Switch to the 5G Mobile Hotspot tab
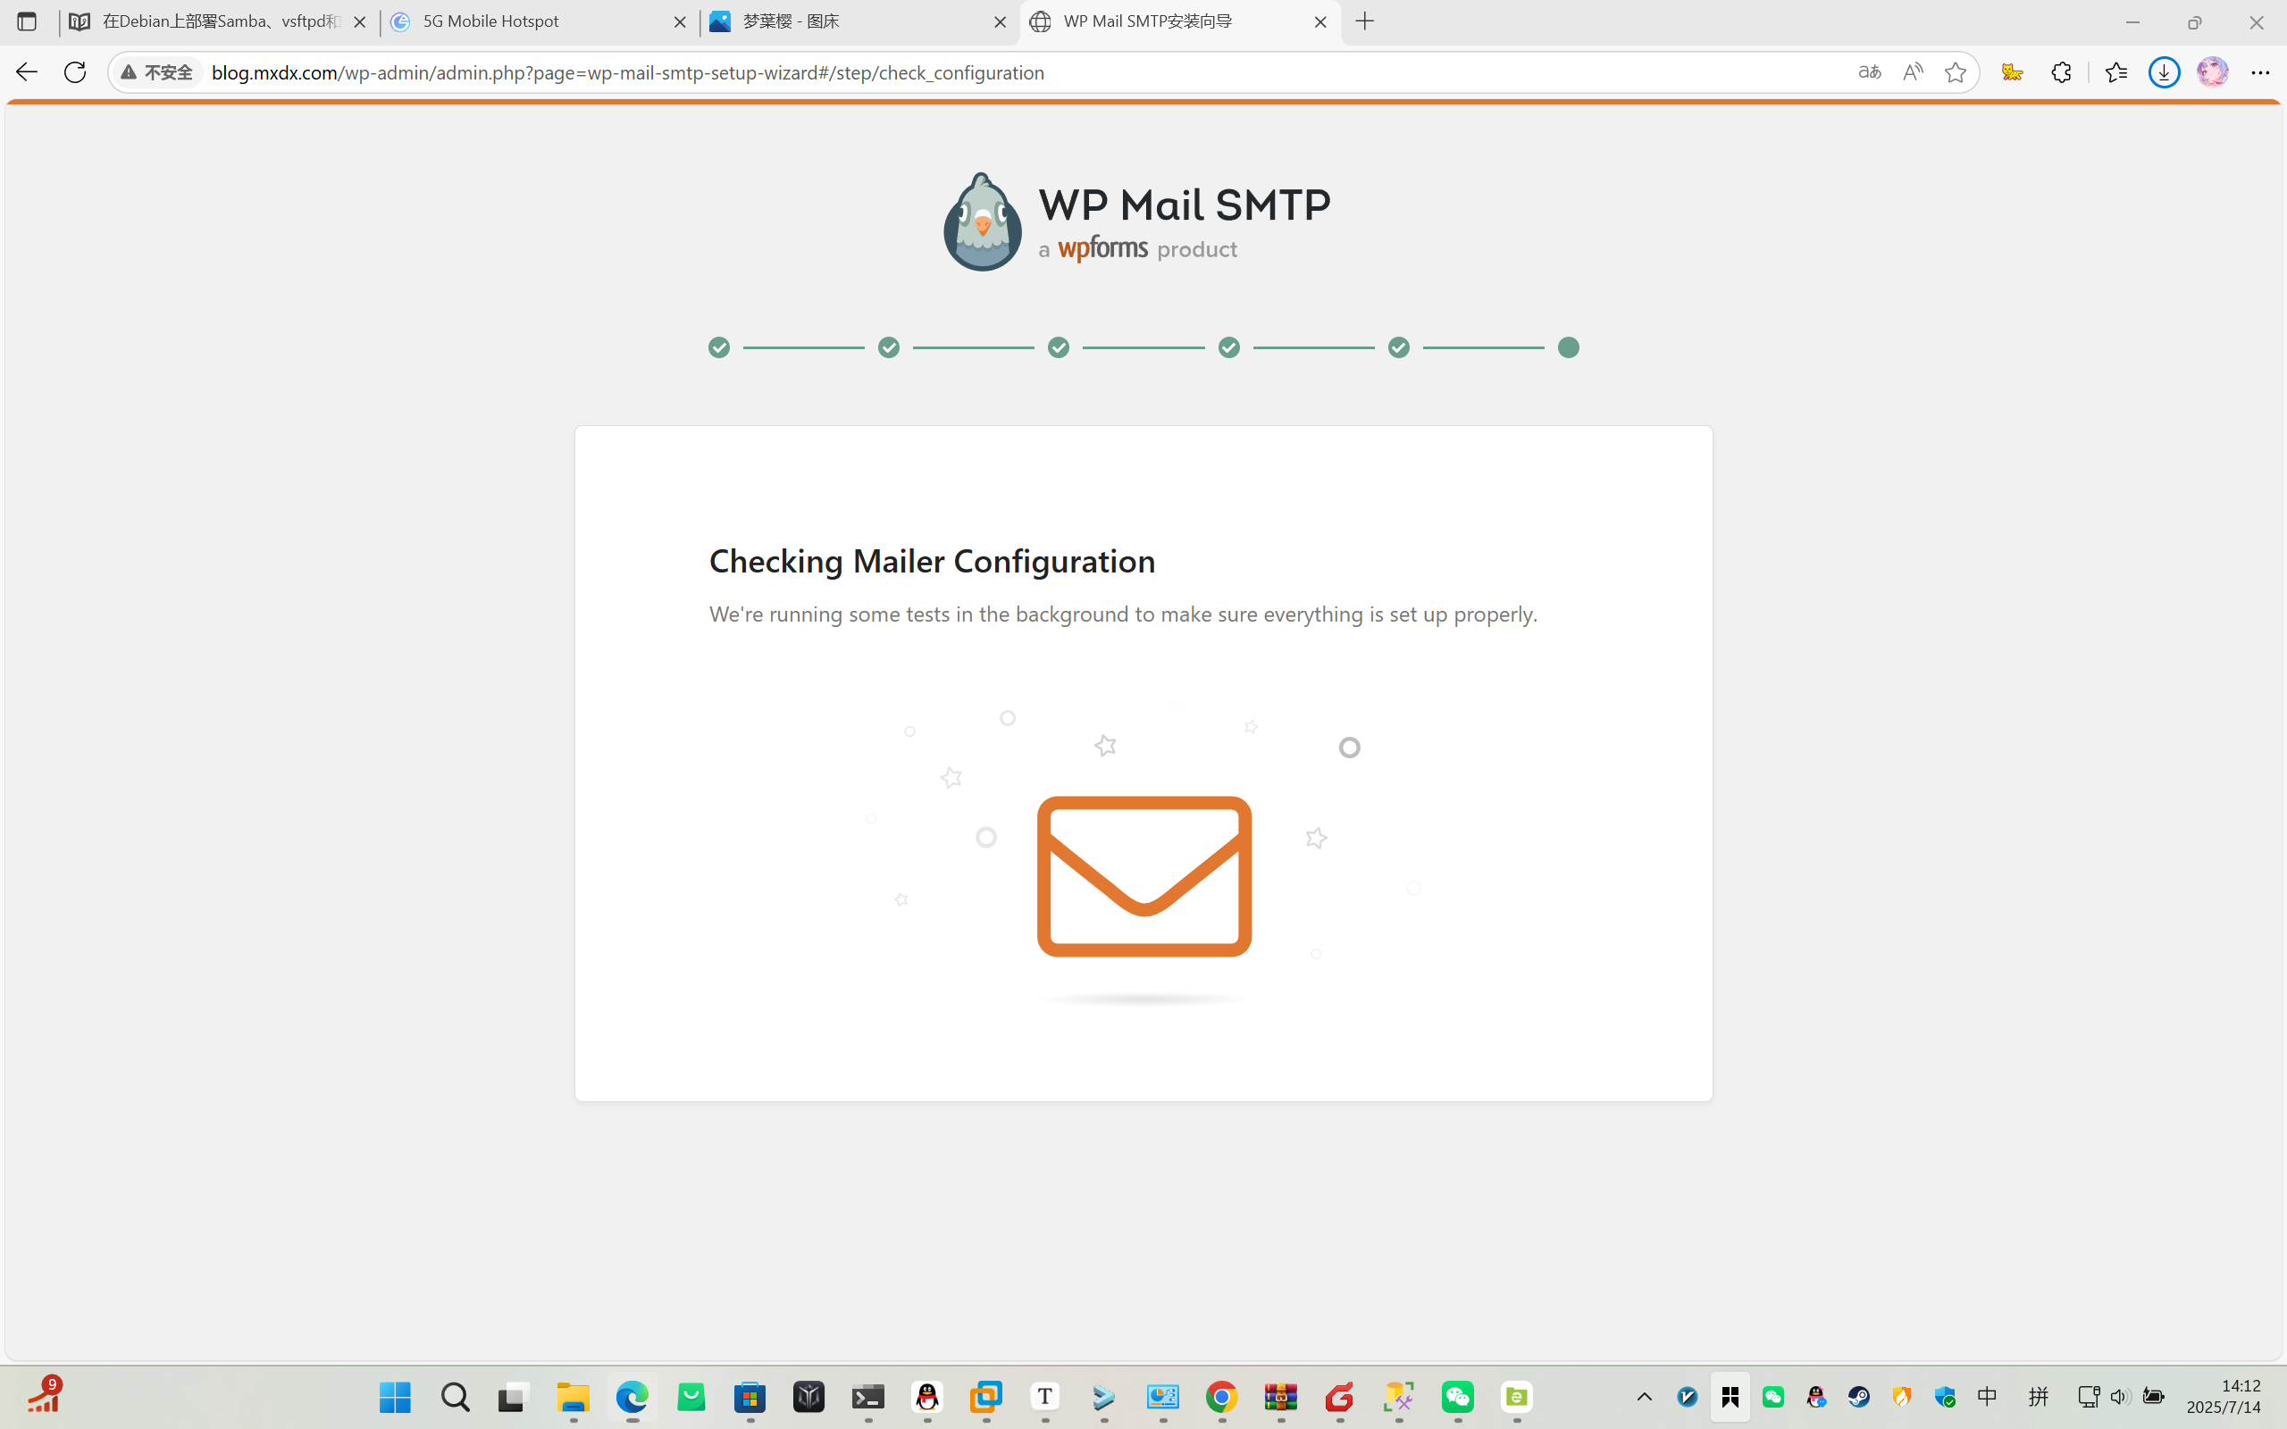 539,21
